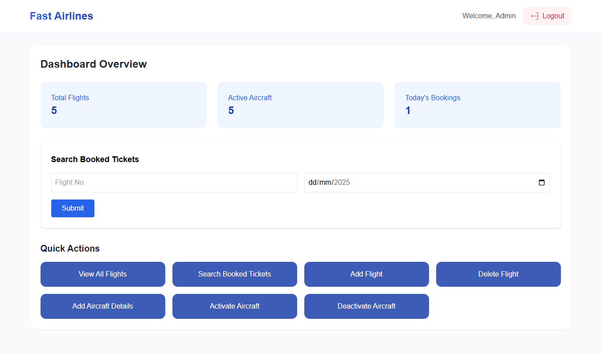Choose the Add Flight quick action

click(x=366, y=274)
